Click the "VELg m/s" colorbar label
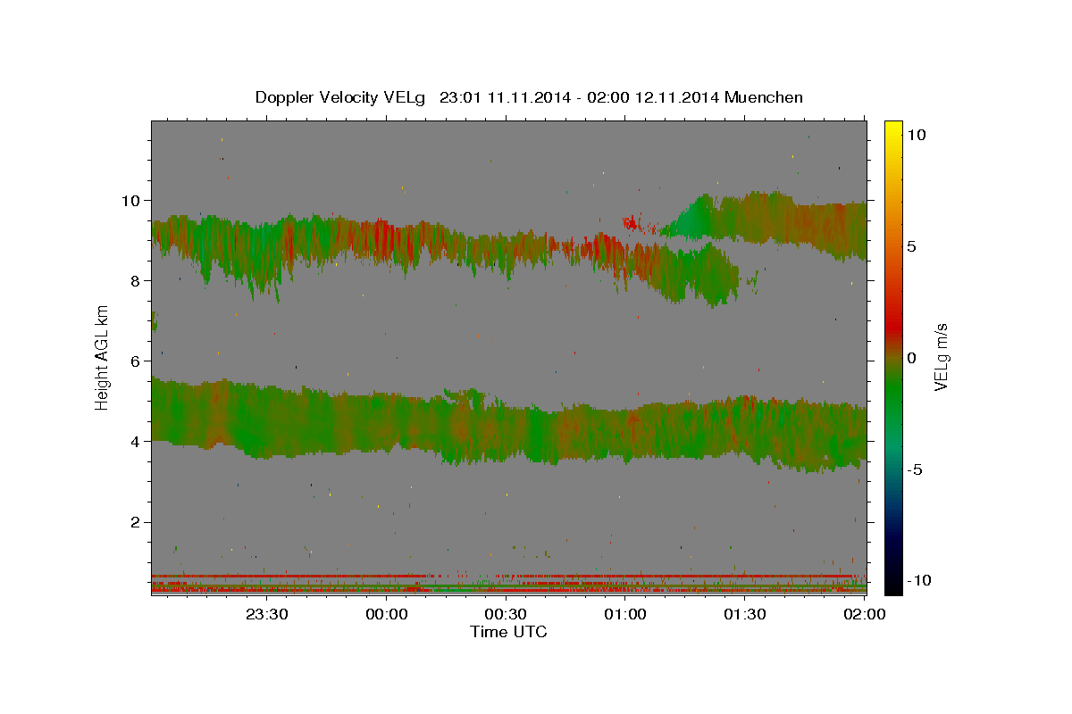 point(941,357)
